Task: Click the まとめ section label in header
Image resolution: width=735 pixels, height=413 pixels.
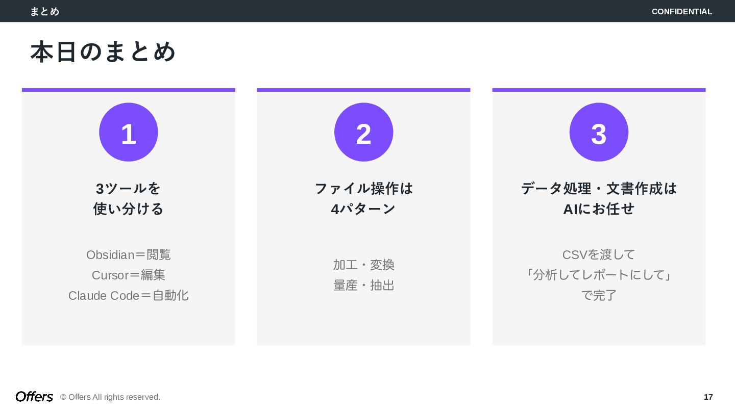Action: (45, 12)
